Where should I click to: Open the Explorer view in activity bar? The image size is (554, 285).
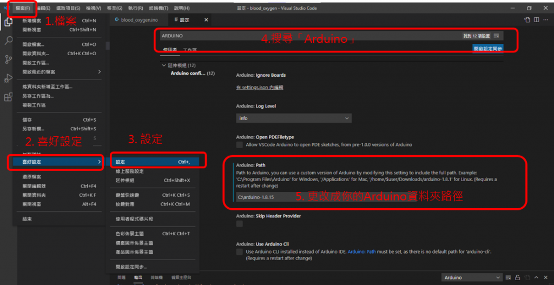coord(8,22)
